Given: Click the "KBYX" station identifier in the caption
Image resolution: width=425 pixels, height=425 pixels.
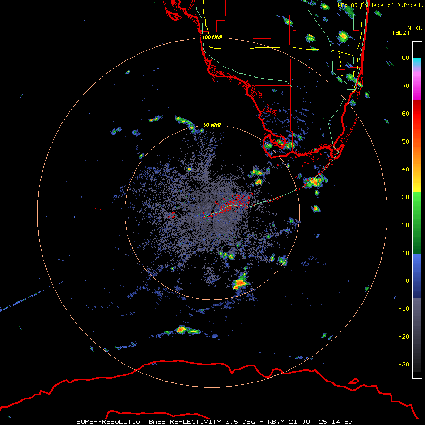Looking at the screenshot, I should 276,422.
